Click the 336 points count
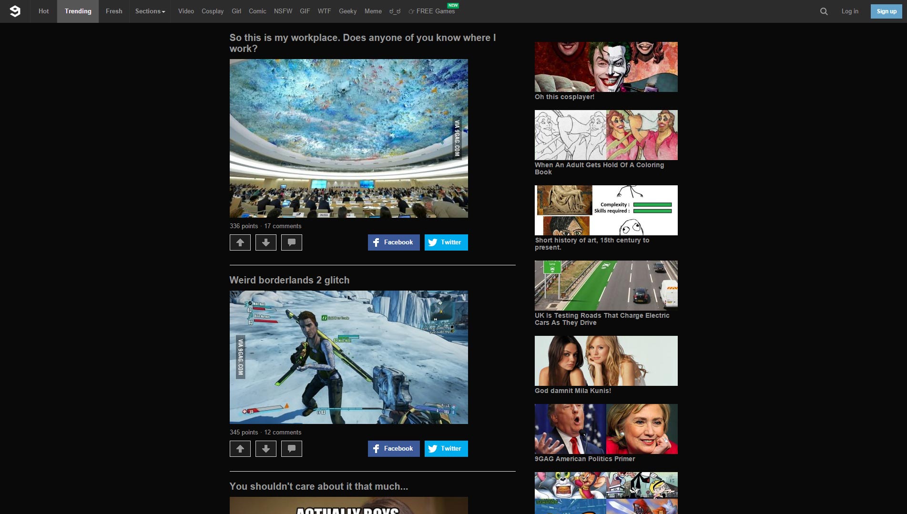Viewport: 907px width, 514px height. coord(244,226)
